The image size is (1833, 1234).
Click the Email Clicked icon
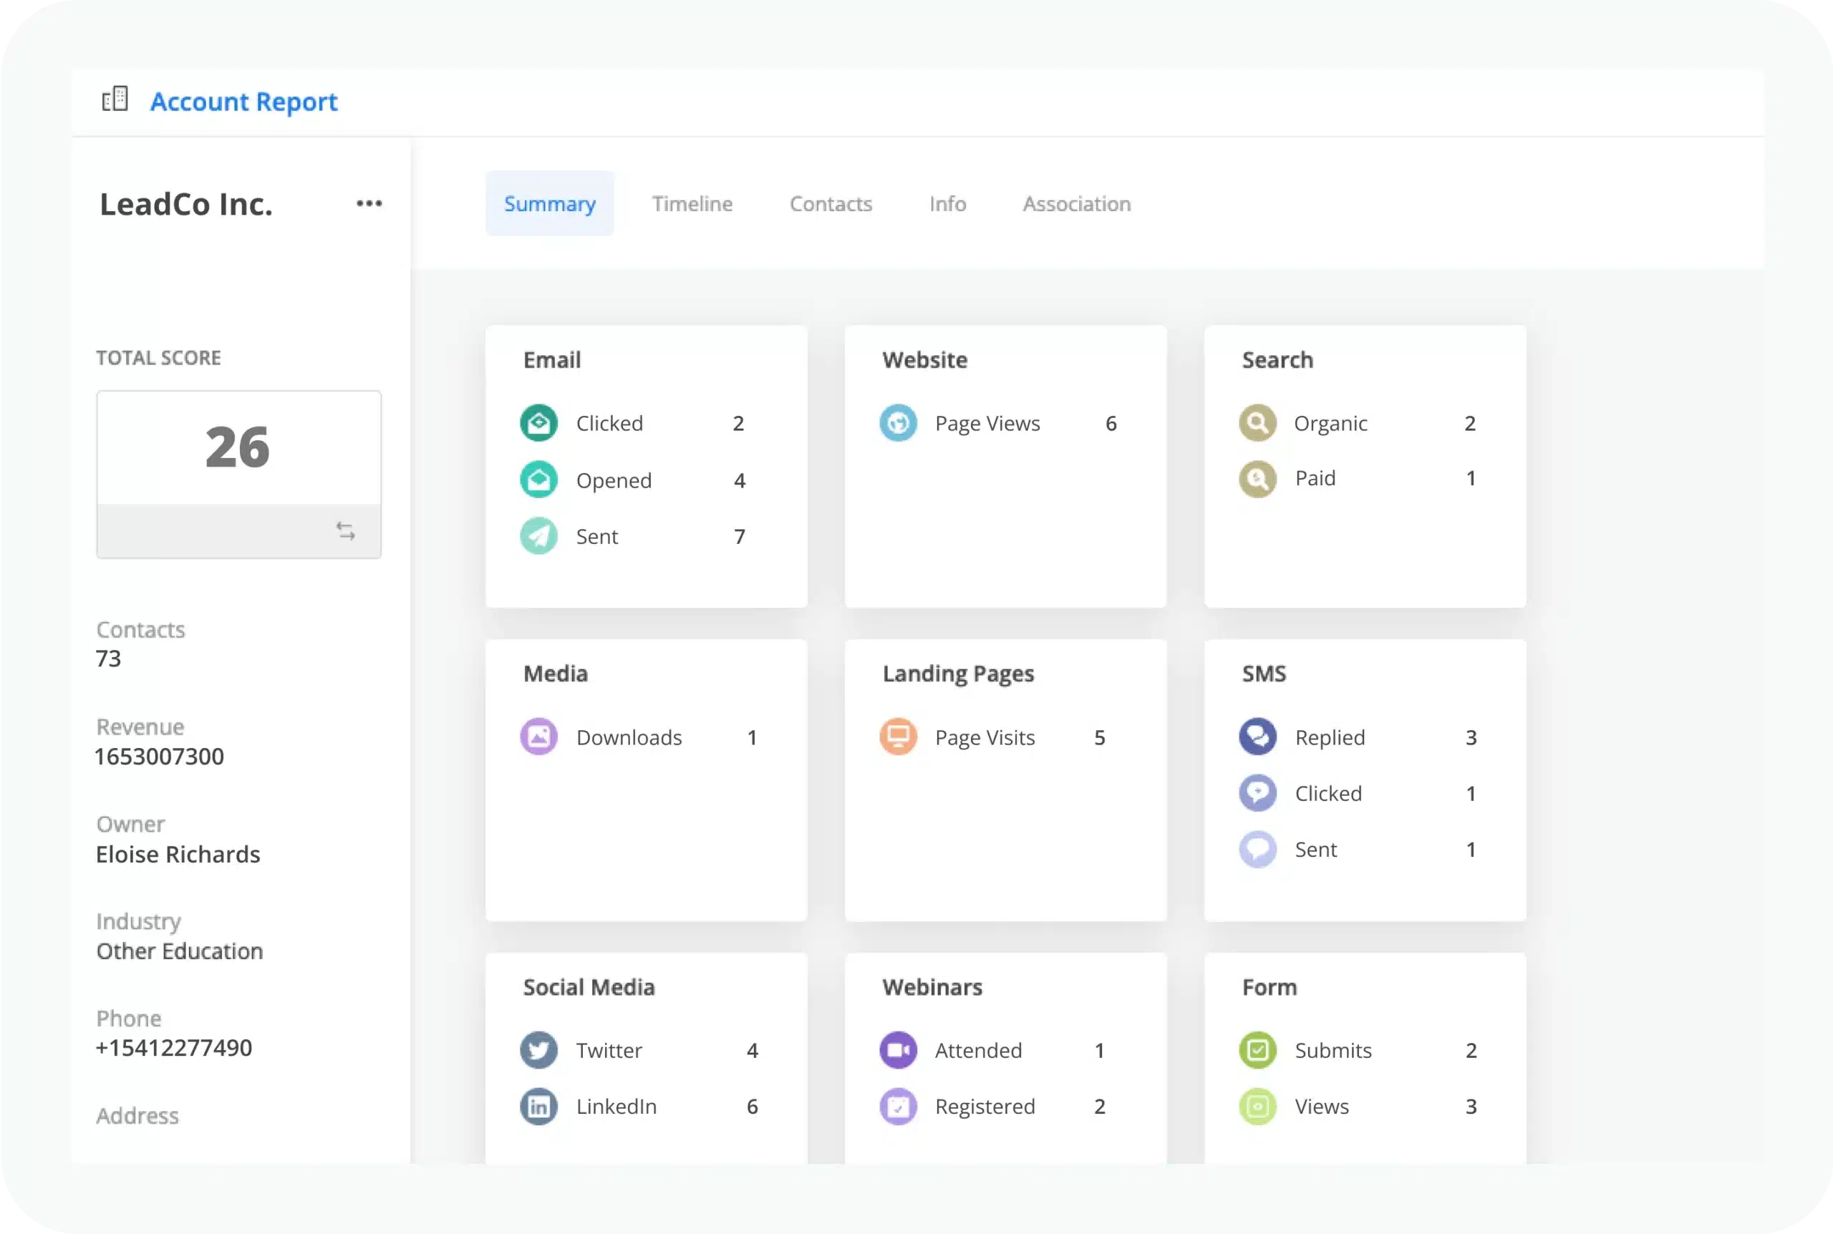click(x=538, y=424)
